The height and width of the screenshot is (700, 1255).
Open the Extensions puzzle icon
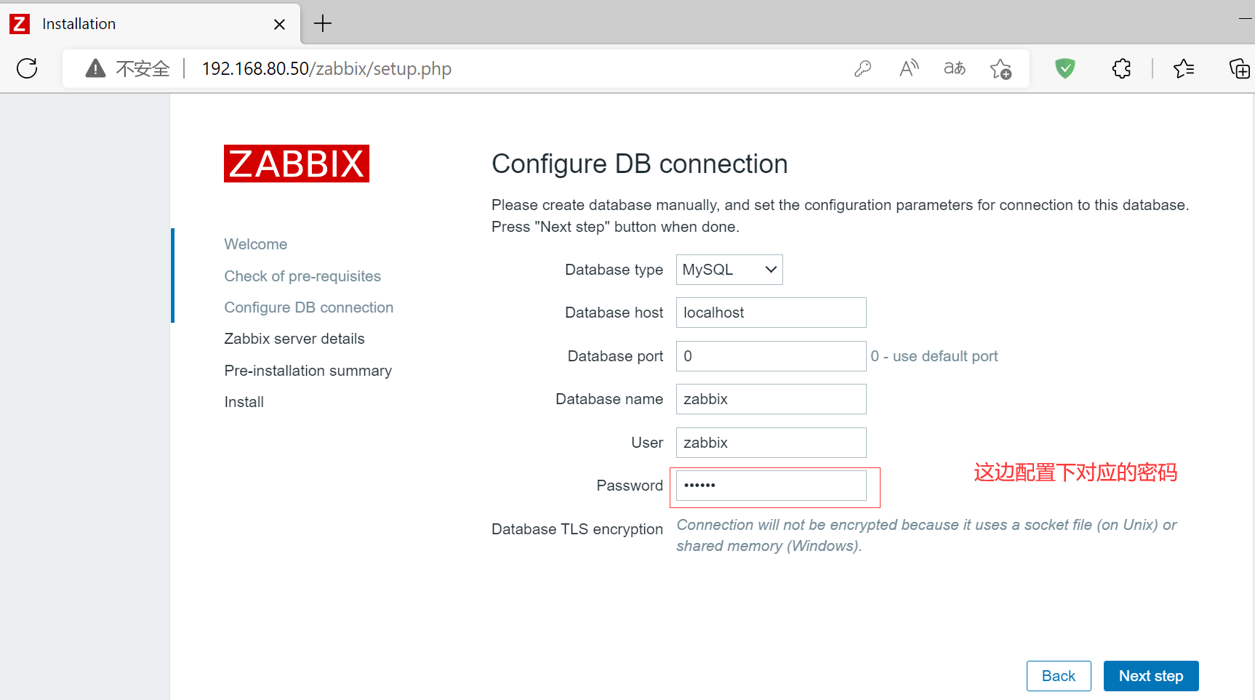(1121, 68)
